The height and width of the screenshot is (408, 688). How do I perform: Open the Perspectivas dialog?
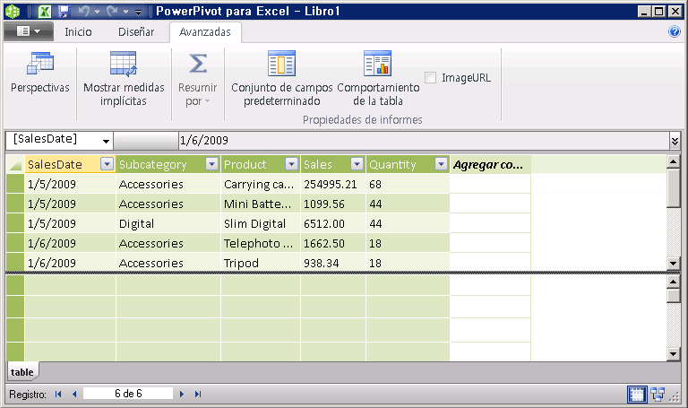pos(40,73)
